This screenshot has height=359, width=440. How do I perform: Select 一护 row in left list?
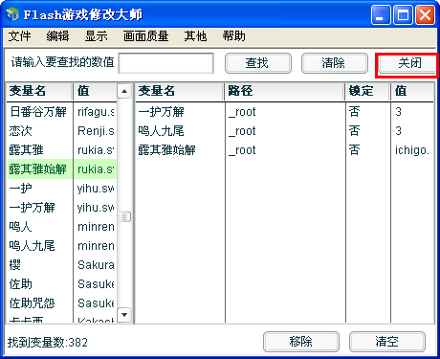[x=61, y=189]
